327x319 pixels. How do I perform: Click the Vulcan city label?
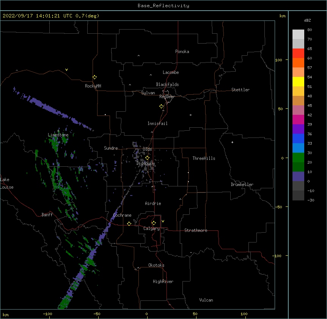pyautogui.click(x=206, y=300)
